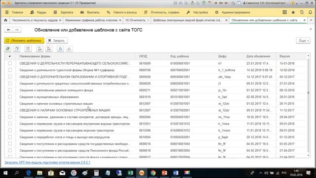316x178 pixels.
Task: Open the Выплаты menu section
Action: click(x=90, y=12)
